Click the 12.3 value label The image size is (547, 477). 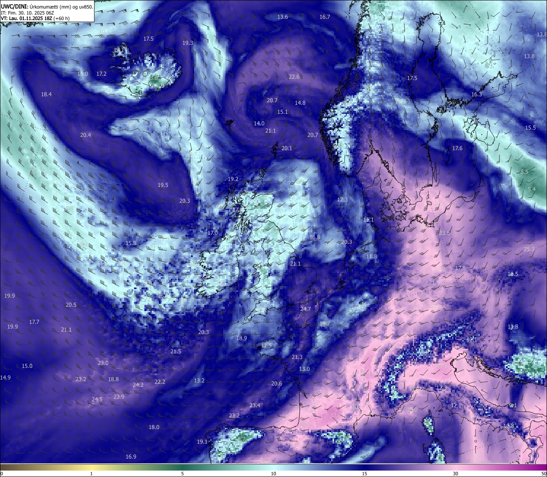point(342,200)
